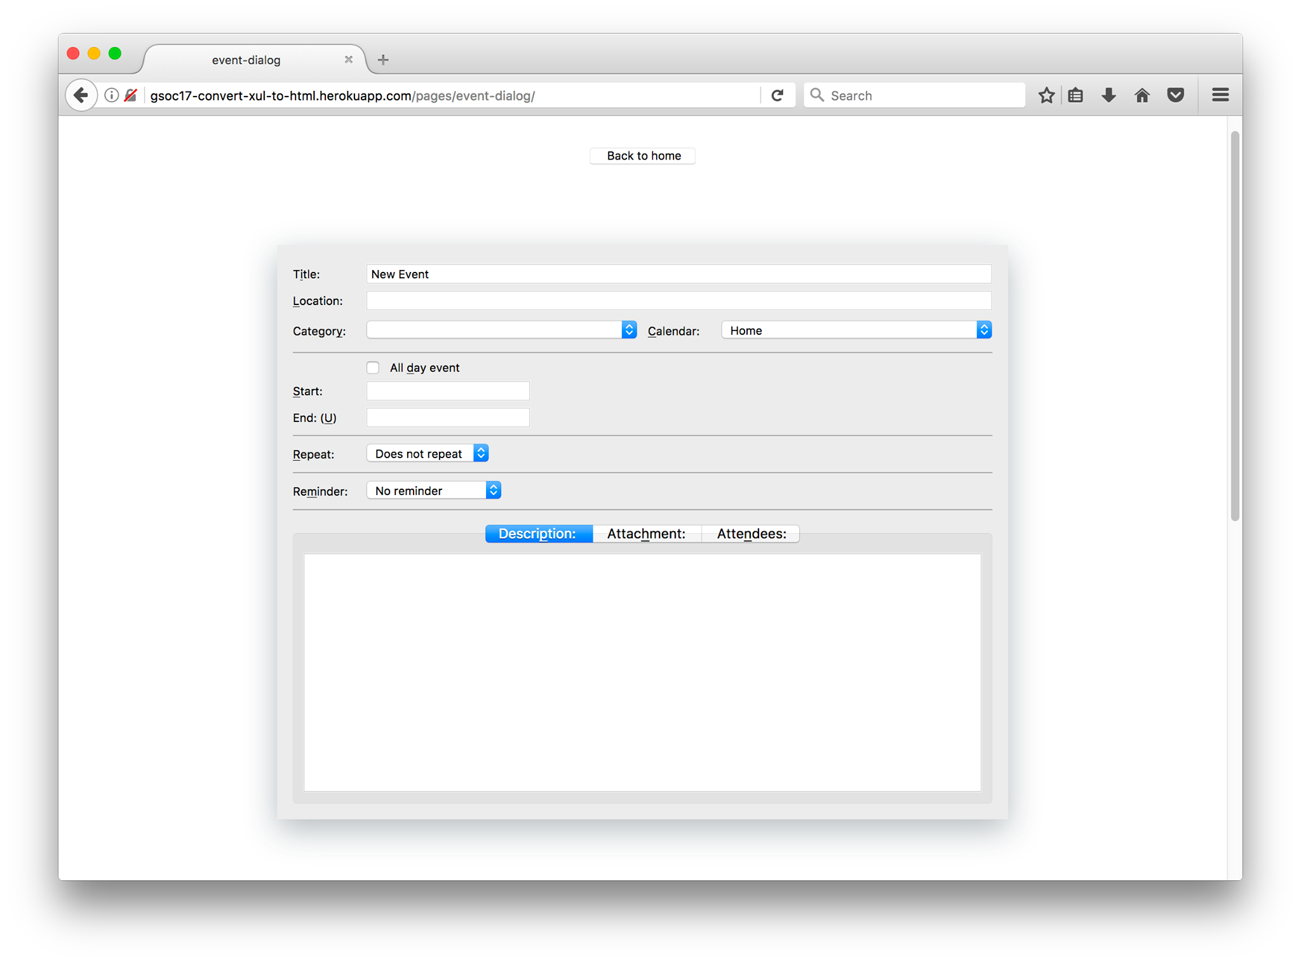
Task: Open the Repeat dropdown
Action: point(427,453)
